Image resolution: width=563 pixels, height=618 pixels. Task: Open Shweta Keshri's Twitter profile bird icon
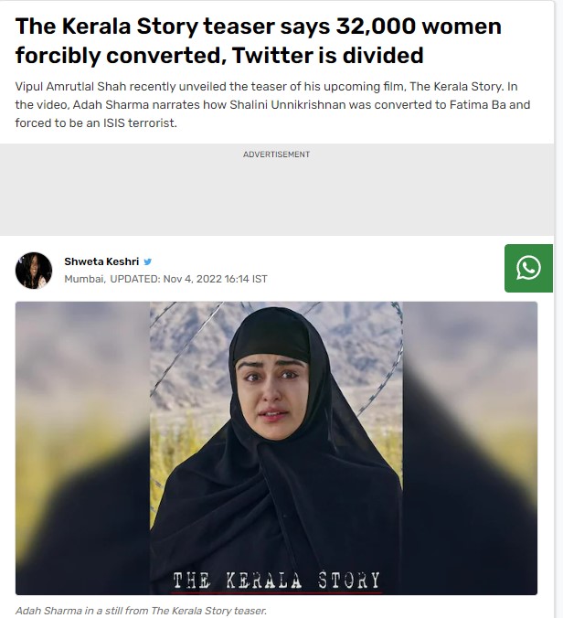coord(148,261)
